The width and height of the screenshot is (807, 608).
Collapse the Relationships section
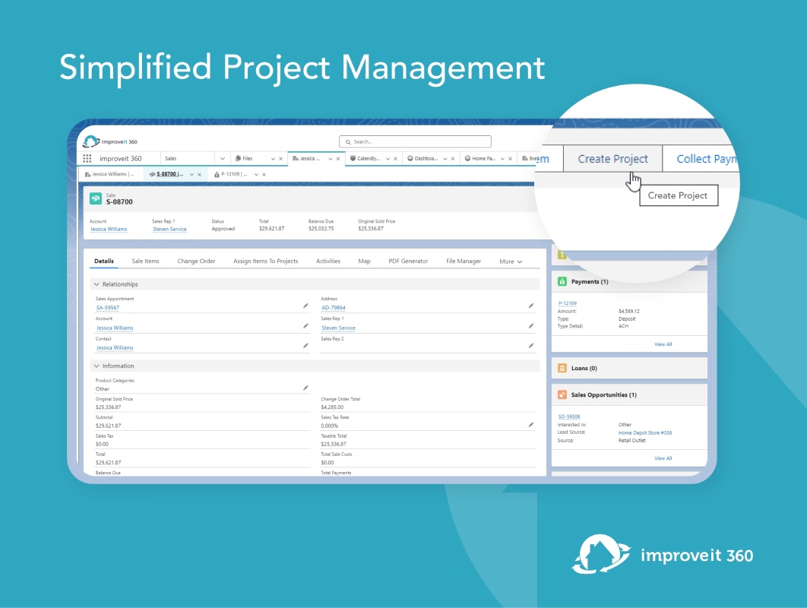coord(97,284)
